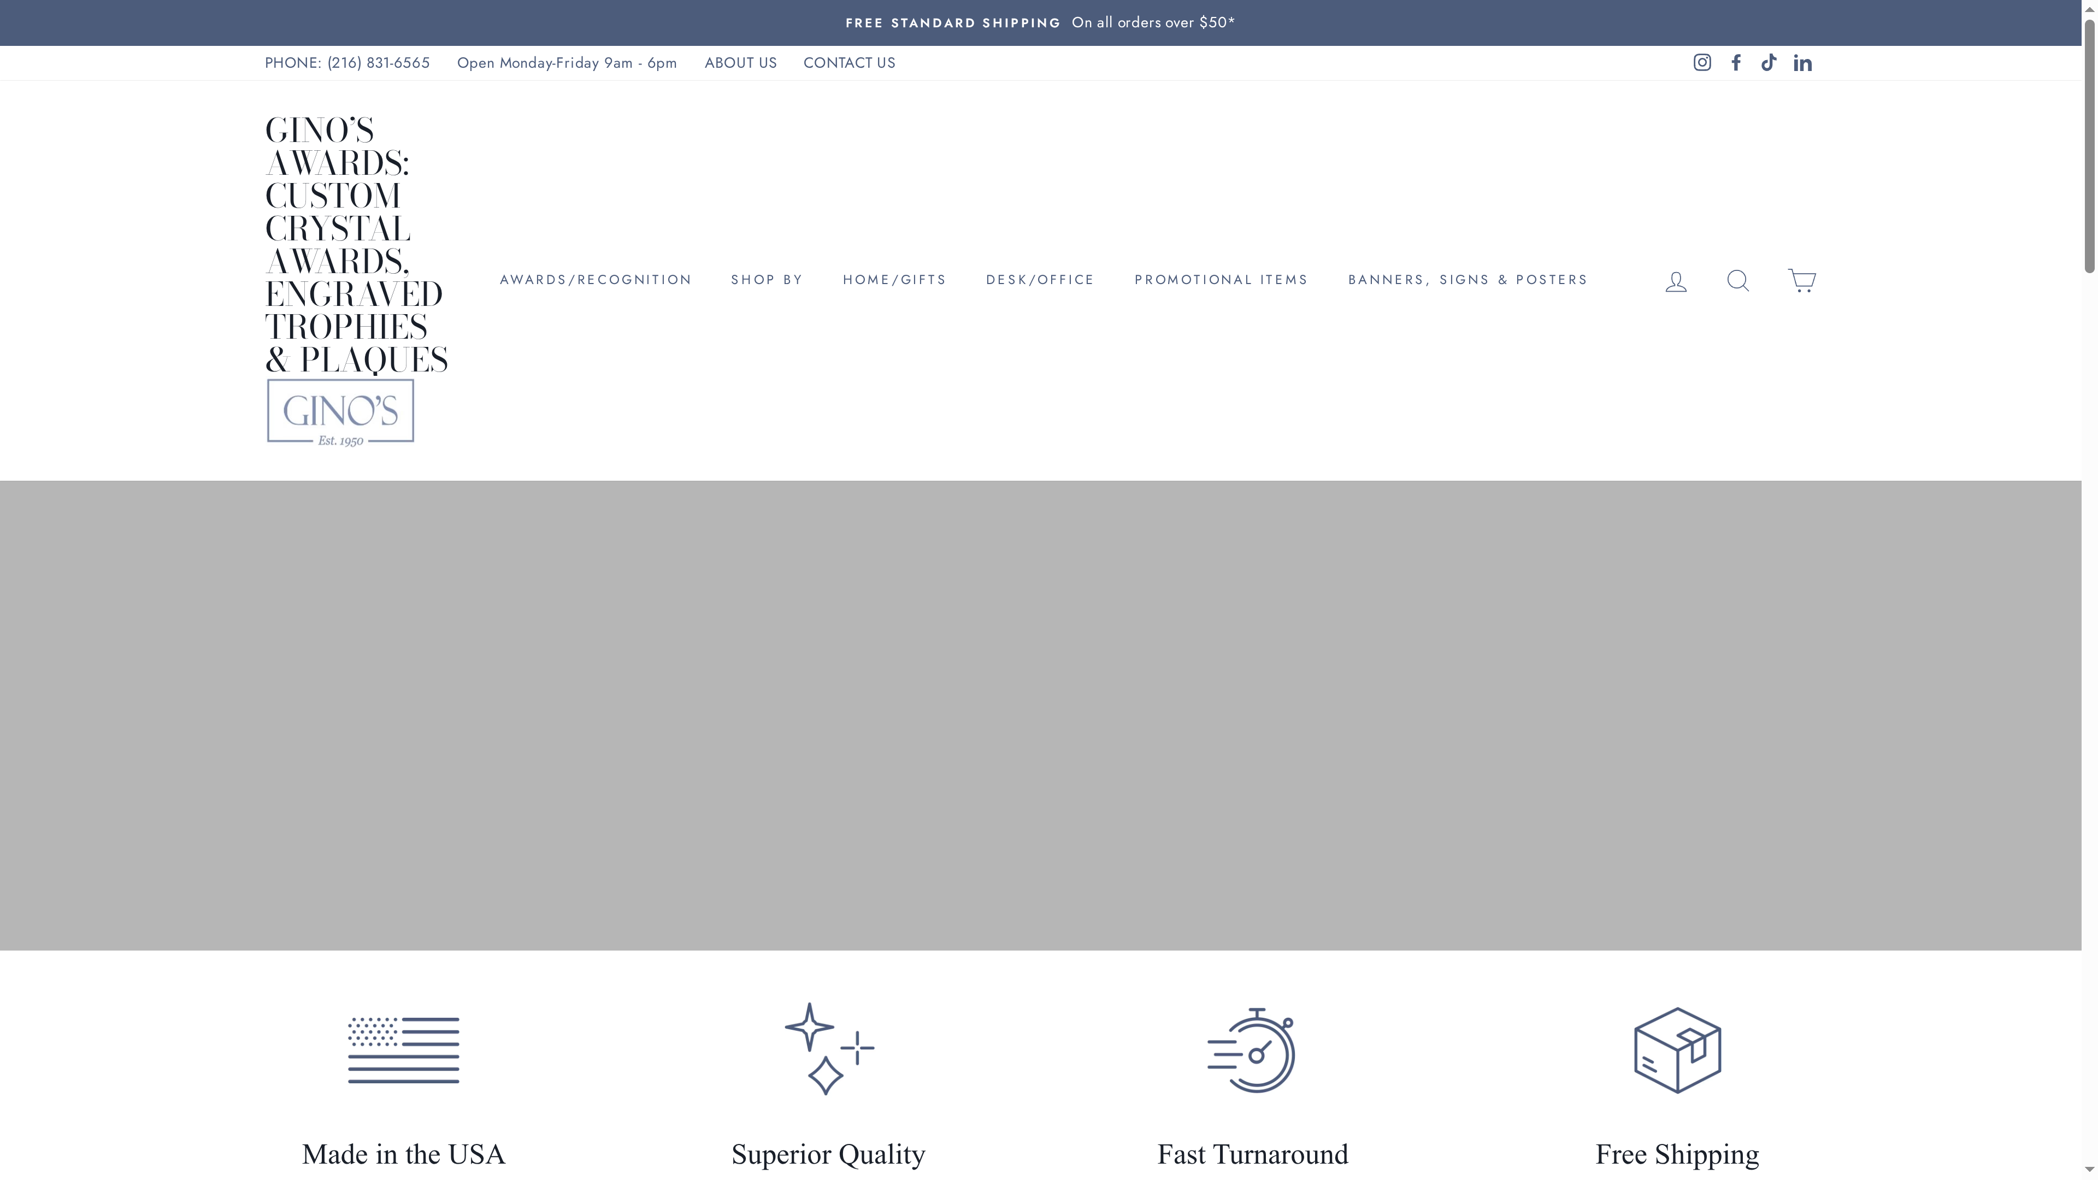Click the Fast Turnaround stopwatch icon
This screenshot has width=2098, height=1180.
pos(1252,1049)
